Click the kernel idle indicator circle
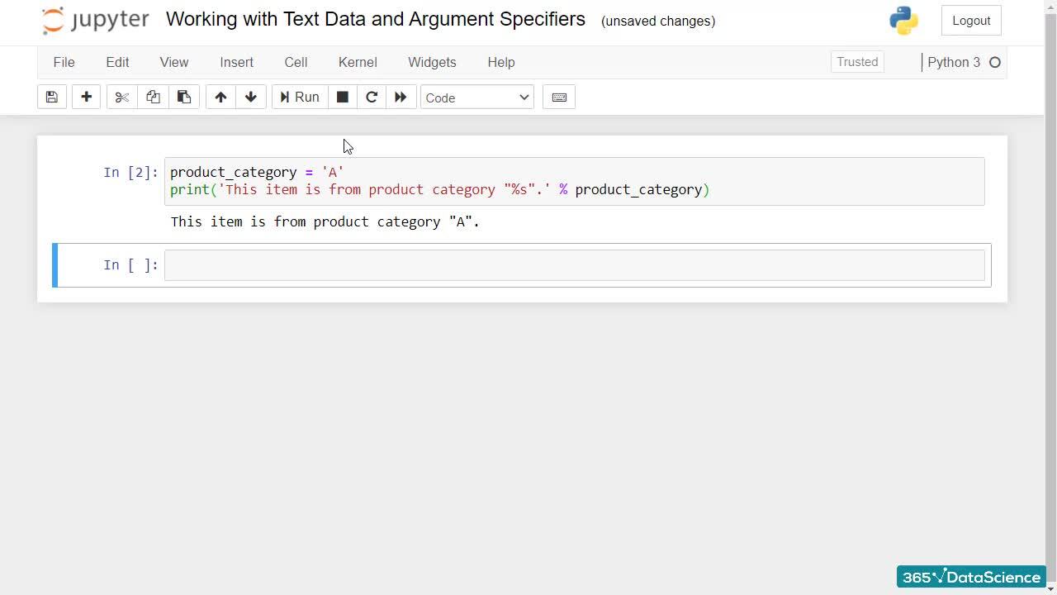 [x=995, y=62]
